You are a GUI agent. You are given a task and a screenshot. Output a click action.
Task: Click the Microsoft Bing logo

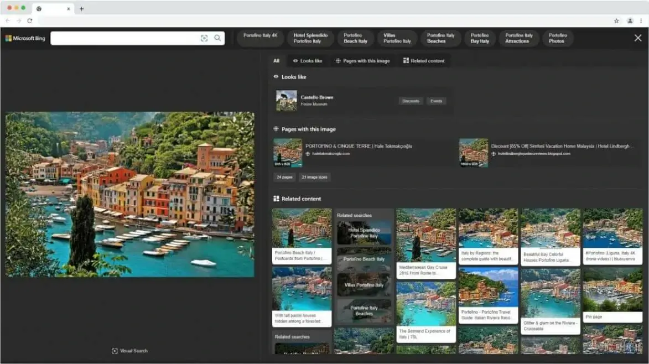click(x=25, y=38)
